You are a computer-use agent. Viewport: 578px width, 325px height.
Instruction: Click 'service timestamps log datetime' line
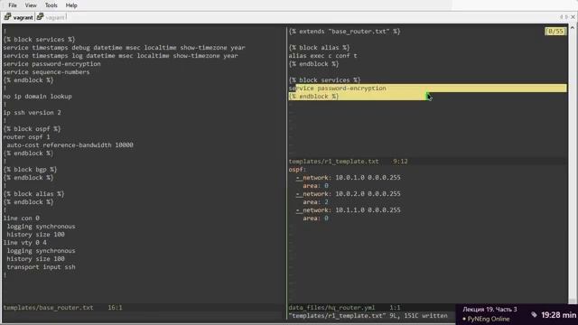[120, 56]
